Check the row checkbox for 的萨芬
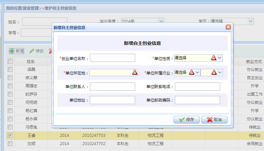Screen dimensions: 264x151 point(10,94)
